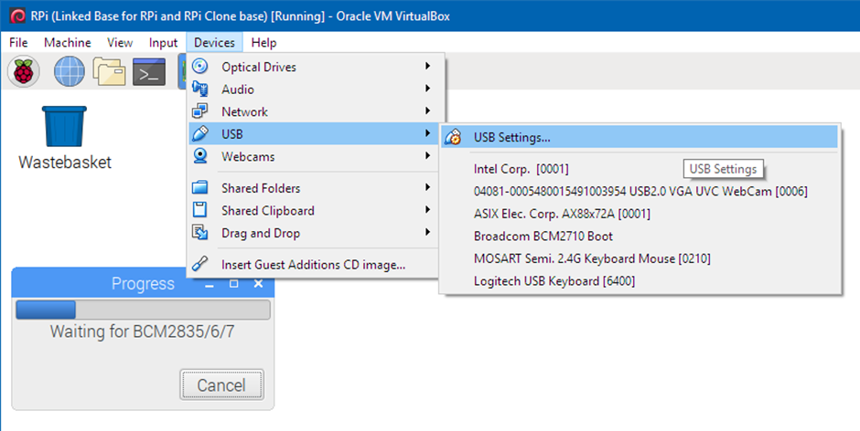Open the web browser globe icon
The width and height of the screenshot is (860, 431).
pyautogui.click(x=69, y=71)
